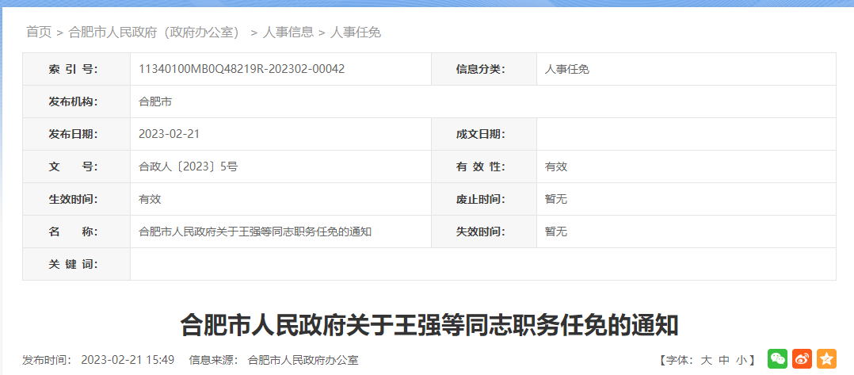Click the 废止时间 label cell
Image resolution: width=854 pixels, height=375 pixels.
tap(484, 200)
